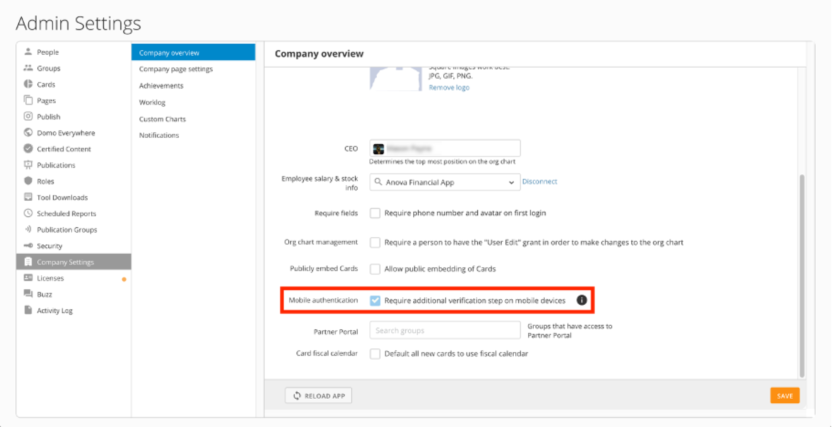Viewport: 832px width, 427px height.
Task: Click the Disconnect link
Action: [540, 181]
